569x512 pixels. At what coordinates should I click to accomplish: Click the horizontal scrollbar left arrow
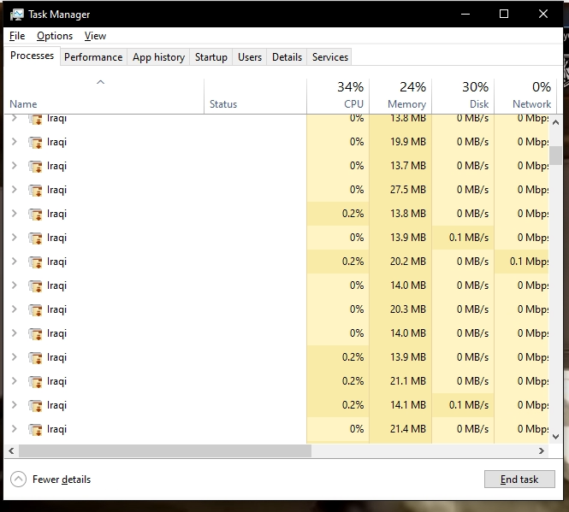click(x=11, y=450)
